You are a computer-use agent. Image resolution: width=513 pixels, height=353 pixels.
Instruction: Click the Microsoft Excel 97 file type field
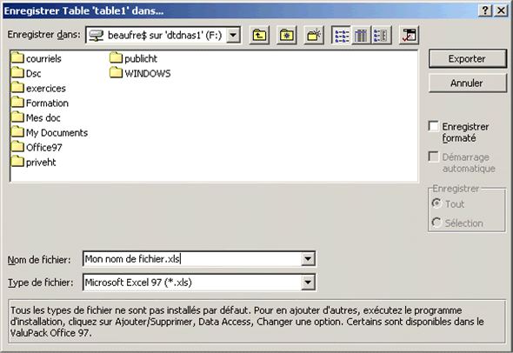tap(192, 282)
